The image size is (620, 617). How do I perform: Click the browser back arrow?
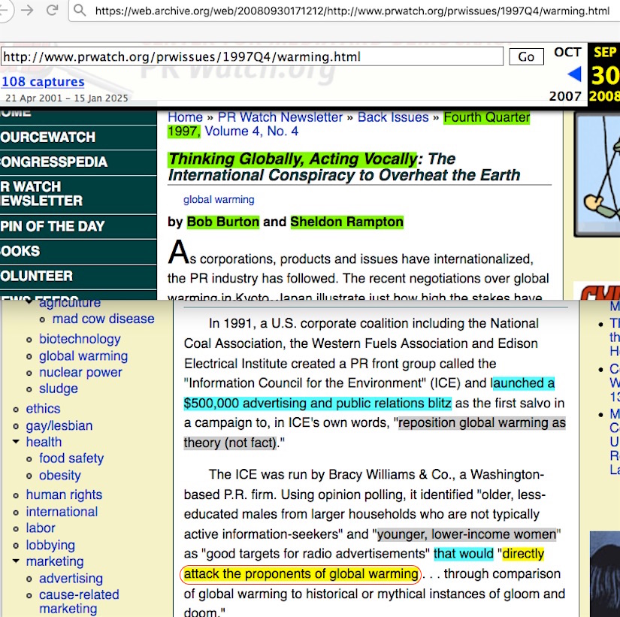tap(6, 11)
